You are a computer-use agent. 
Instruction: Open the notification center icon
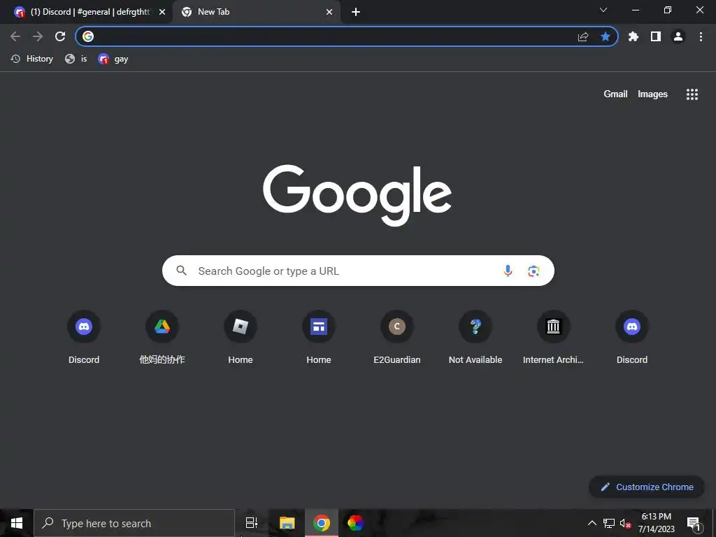[694, 523]
